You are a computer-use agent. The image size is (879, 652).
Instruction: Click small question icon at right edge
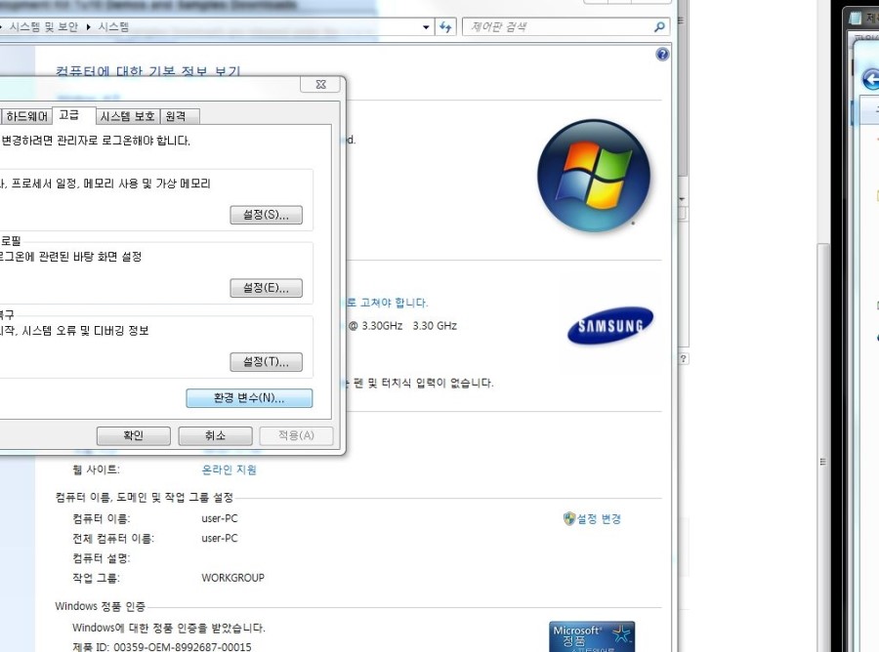683,358
